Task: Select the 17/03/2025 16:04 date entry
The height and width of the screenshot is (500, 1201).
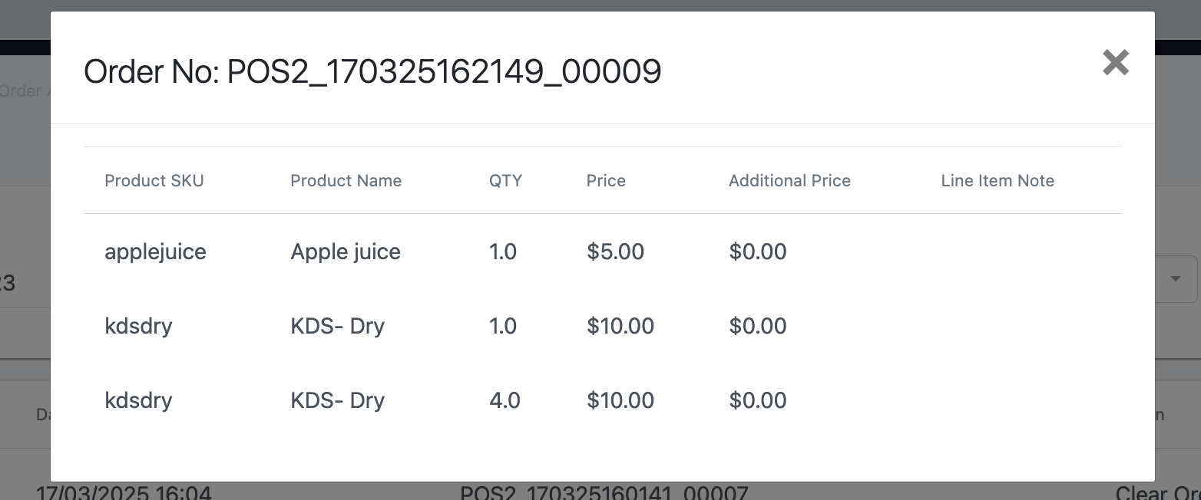Action: pos(123,492)
